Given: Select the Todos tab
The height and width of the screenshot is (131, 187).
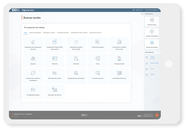Looking at the screenshot, I should [x=26, y=33].
